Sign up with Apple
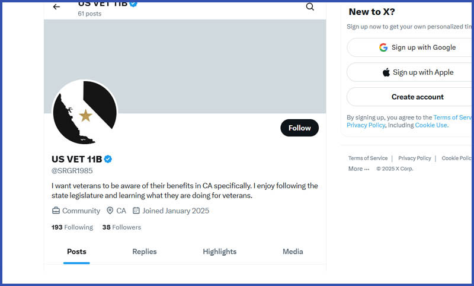 pos(410,72)
